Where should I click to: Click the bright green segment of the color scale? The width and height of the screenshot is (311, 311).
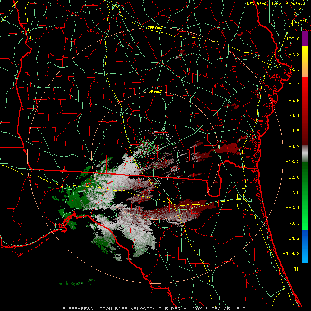(305, 196)
